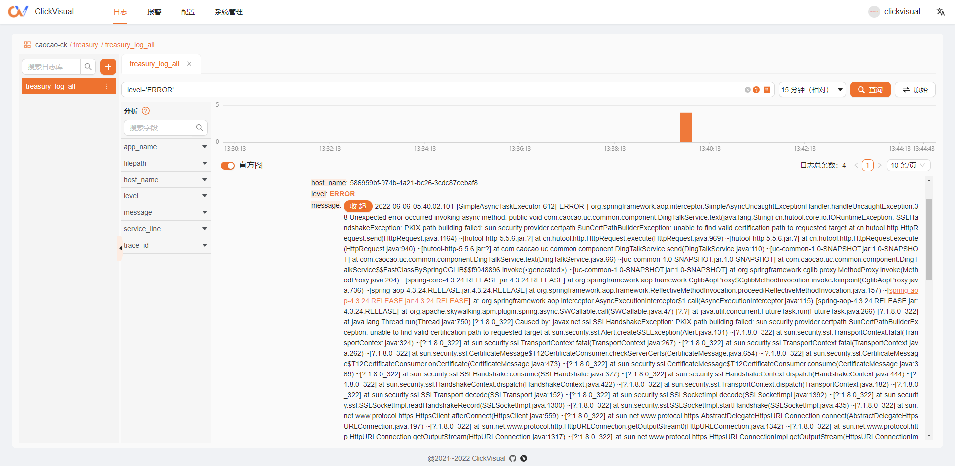This screenshot has width=955, height=466.
Task: Click the language switch icon in the top bar
Action: 941,11
